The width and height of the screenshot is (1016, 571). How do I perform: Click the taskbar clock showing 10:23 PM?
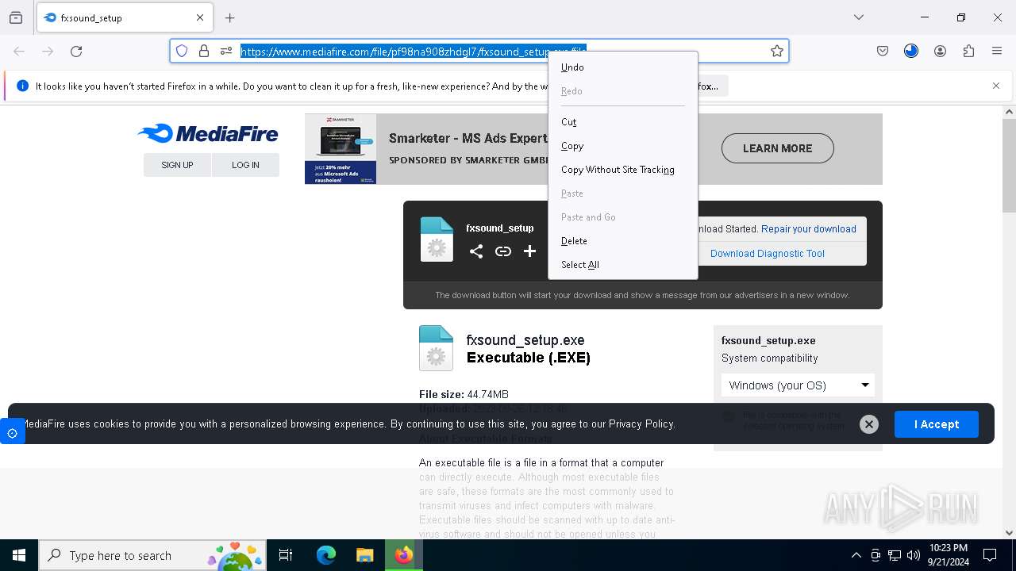[x=948, y=555]
